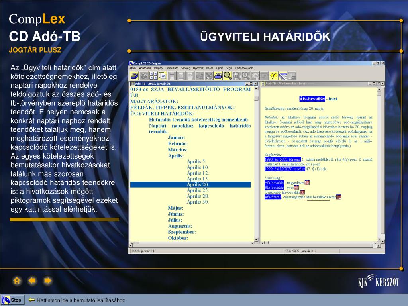This screenshot has width=408, height=306.
Task: Click the yellow magnifying glass search icon
Action: coord(228,76)
